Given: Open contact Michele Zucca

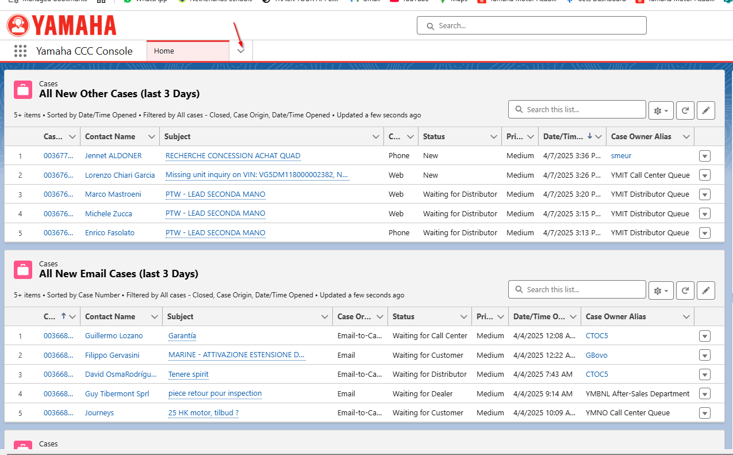Looking at the screenshot, I should point(109,213).
